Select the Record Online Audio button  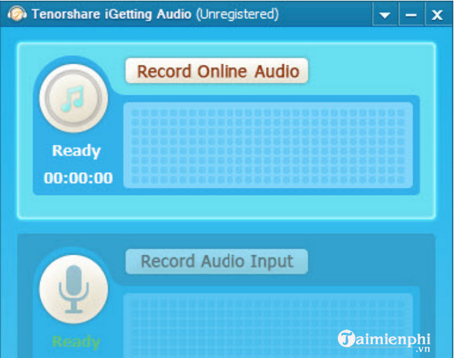pos(217,71)
